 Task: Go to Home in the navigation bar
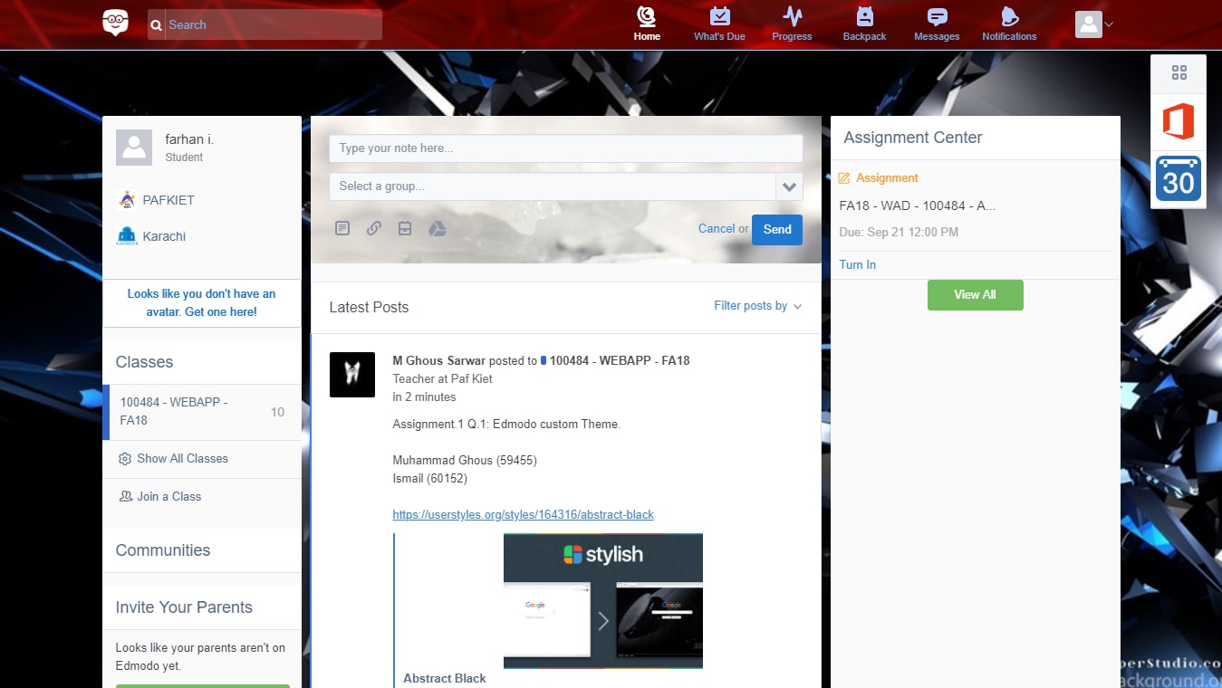tap(646, 23)
